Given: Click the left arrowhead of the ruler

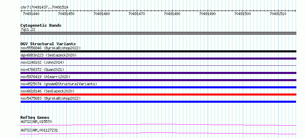Looking at the screenshot, I should [21, 11].
